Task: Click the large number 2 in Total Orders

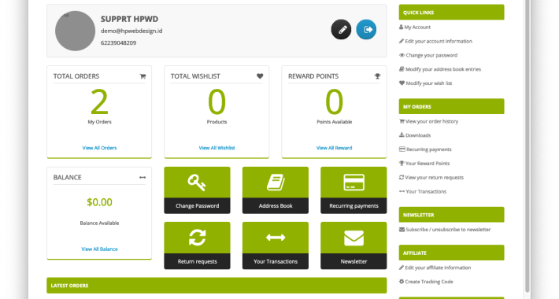Action: pos(99,102)
